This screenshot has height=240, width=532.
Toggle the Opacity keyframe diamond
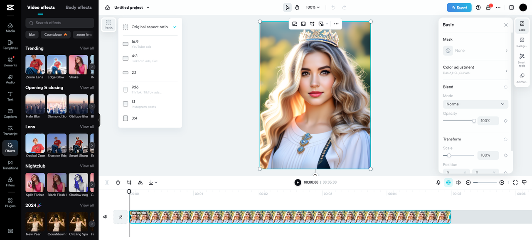(506, 121)
